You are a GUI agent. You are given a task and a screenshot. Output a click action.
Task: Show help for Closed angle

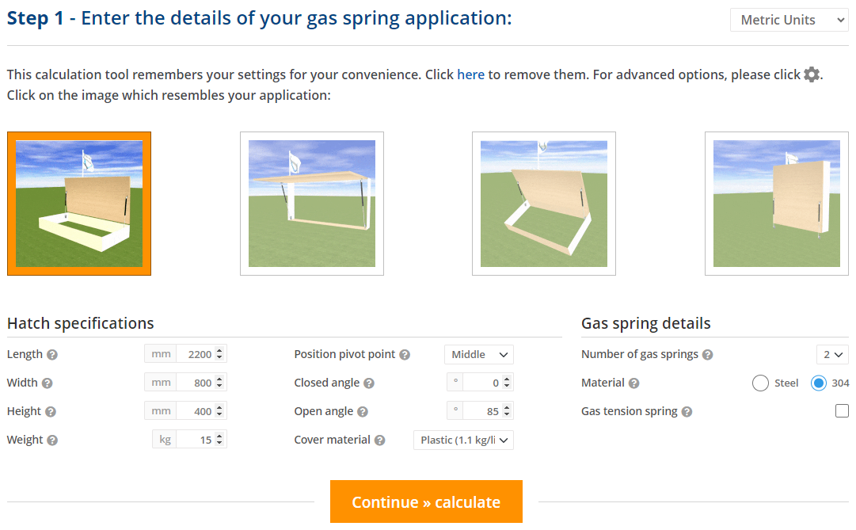[x=369, y=383]
